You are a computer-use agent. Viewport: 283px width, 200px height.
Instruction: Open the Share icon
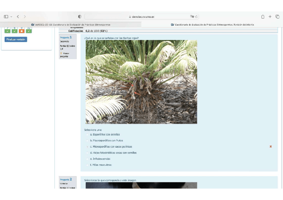pyautogui.click(x=263, y=17)
